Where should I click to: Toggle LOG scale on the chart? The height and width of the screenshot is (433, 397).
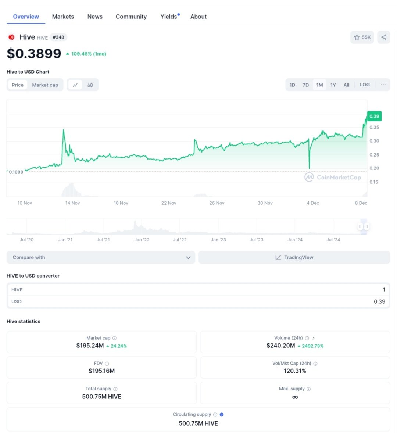[x=365, y=85]
